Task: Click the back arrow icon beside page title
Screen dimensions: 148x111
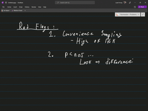Action: click(6, 2)
